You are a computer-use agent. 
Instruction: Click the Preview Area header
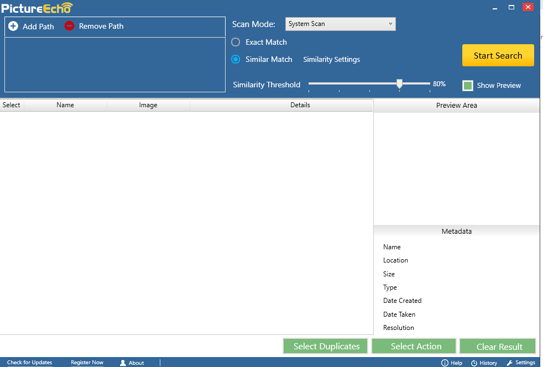tap(456, 105)
